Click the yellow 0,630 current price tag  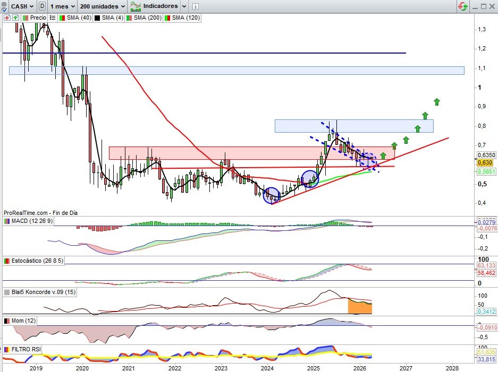(485, 163)
